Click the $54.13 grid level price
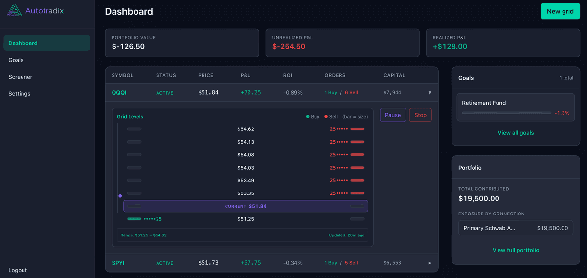The image size is (587, 278). [x=246, y=142]
